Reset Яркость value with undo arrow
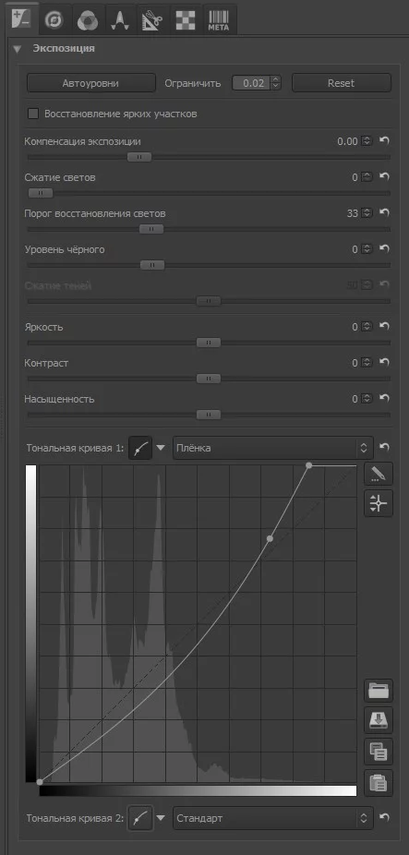This screenshot has height=855, width=409. (x=384, y=326)
